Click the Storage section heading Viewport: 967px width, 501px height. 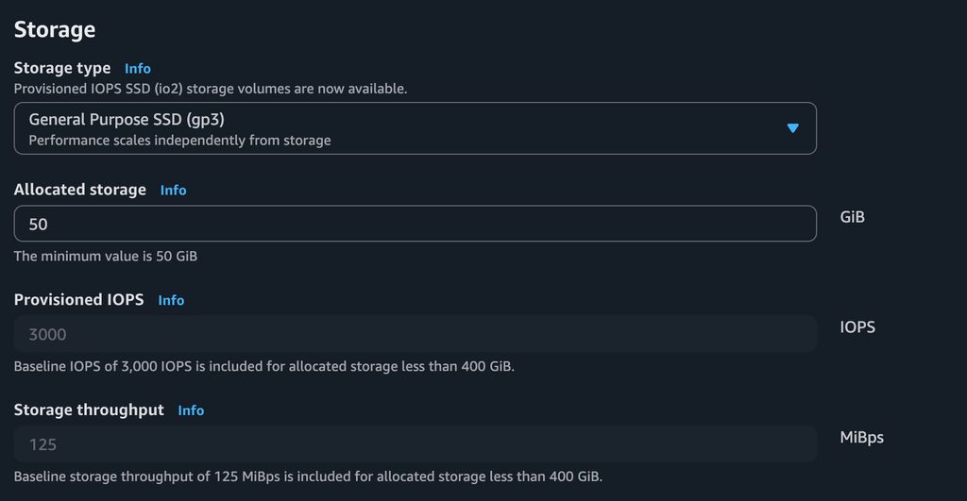click(55, 29)
